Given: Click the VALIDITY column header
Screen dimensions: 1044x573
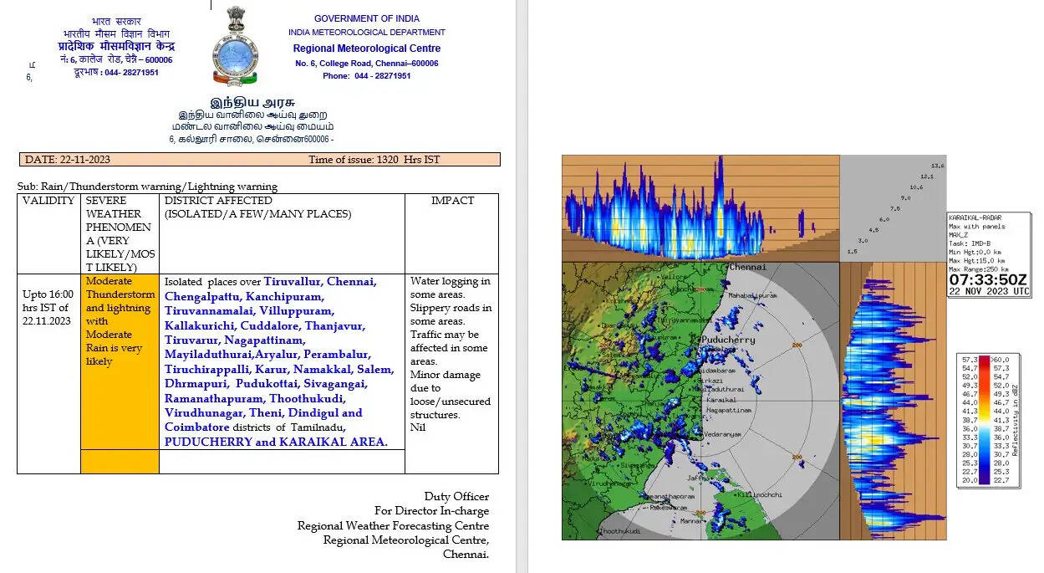Looking at the screenshot, I should [x=48, y=202].
